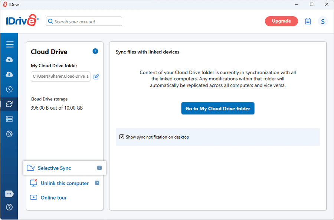Toggle Show sync notification on desktop checkbox
The height and width of the screenshot is (220, 334).
[x=122, y=137]
